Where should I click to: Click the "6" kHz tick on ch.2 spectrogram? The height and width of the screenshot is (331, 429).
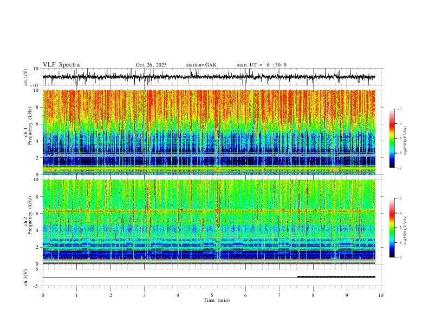(x=38, y=214)
